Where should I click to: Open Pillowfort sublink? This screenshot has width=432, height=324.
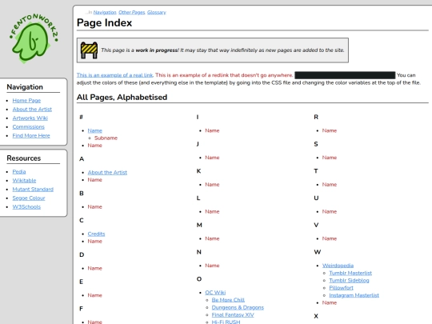pyautogui.click(x=341, y=288)
